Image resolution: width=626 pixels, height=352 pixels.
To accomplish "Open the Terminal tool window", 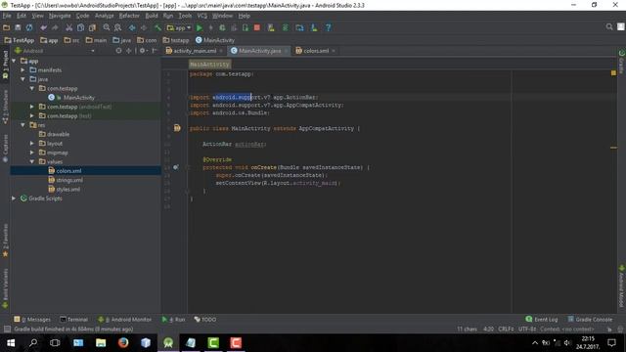I will pyautogui.click(x=74, y=320).
